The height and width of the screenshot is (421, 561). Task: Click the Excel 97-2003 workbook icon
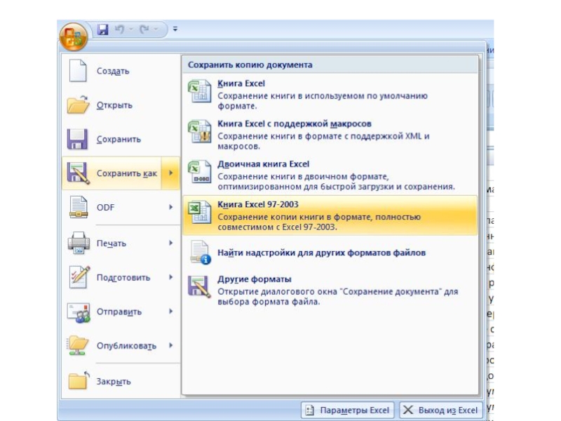click(200, 212)
